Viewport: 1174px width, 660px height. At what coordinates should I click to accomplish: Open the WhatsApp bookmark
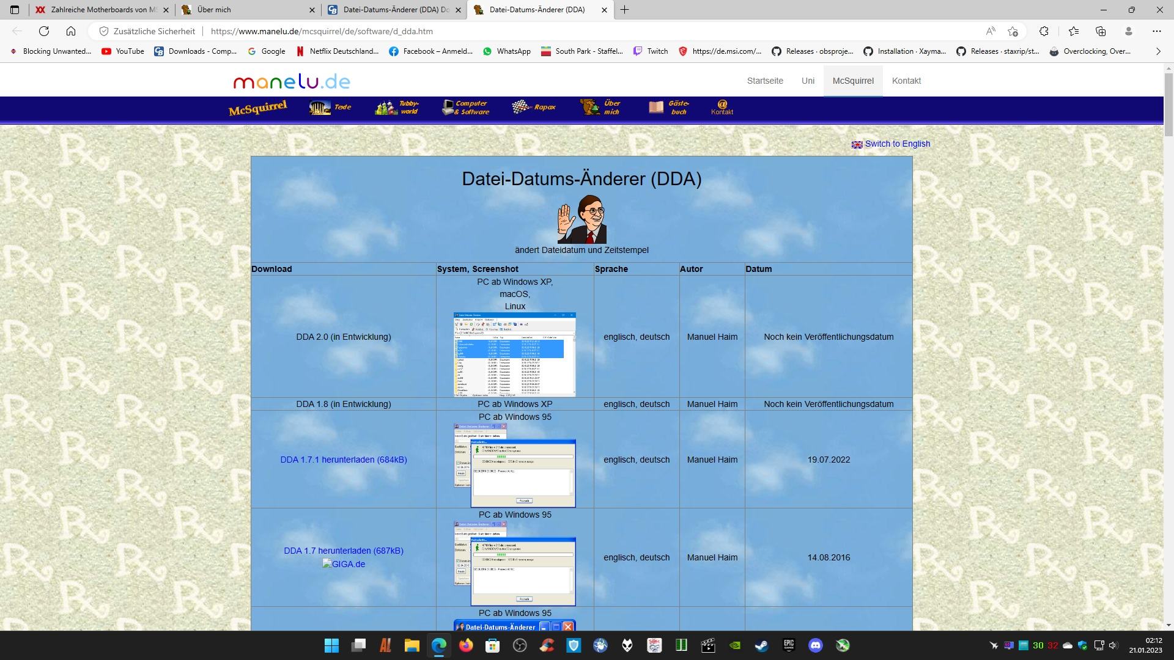[506, 51]
